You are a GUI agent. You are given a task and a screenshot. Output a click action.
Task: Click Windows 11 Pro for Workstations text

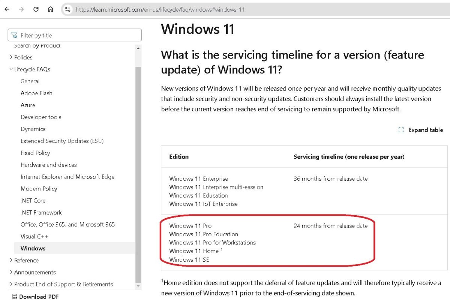click(x=212, y=243)
